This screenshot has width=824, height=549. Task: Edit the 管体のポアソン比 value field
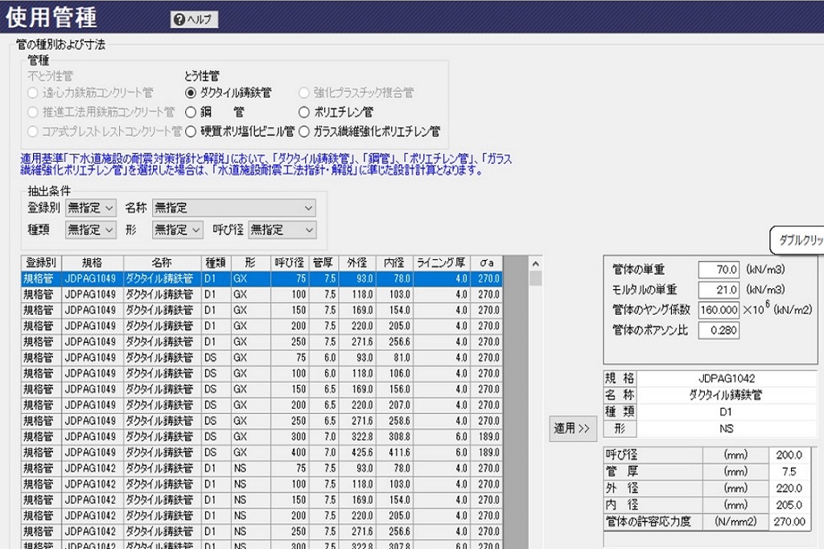coord(719,330)
